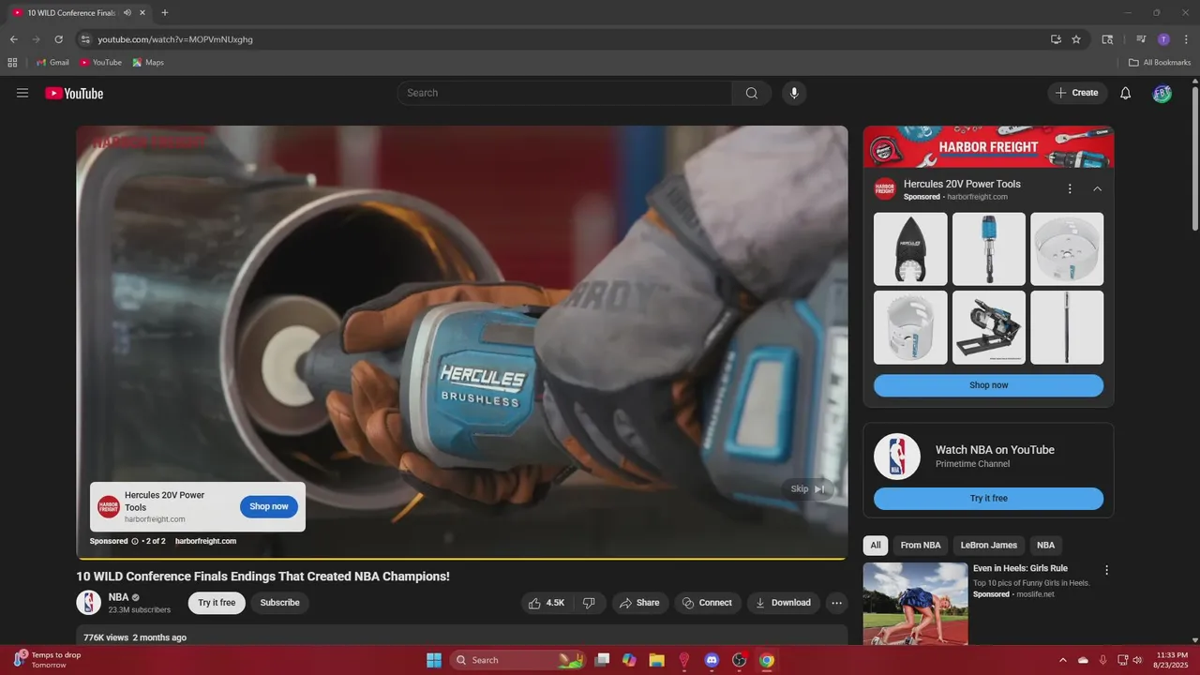View site information icon in address bar

85,39
